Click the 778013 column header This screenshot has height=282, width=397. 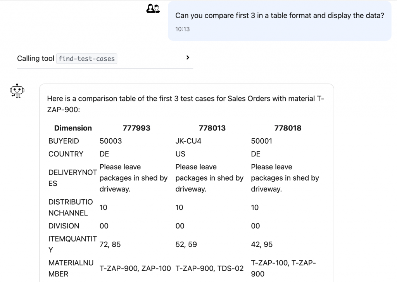[212, 128]
